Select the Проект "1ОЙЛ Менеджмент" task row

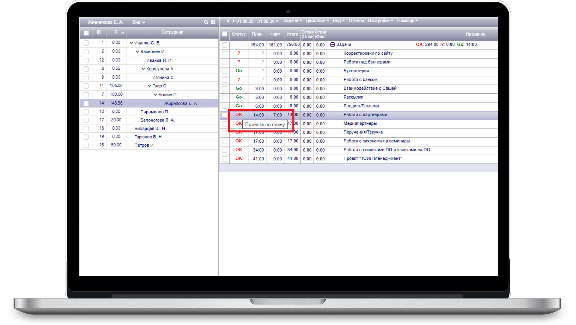pos(372,159)
